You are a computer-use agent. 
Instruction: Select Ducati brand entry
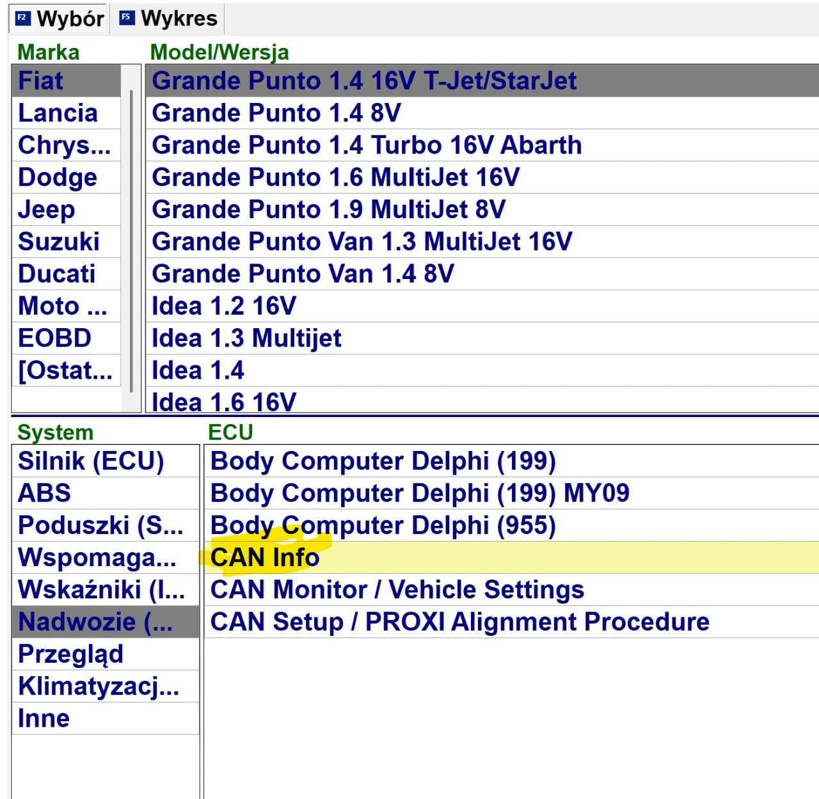[56, 274]
